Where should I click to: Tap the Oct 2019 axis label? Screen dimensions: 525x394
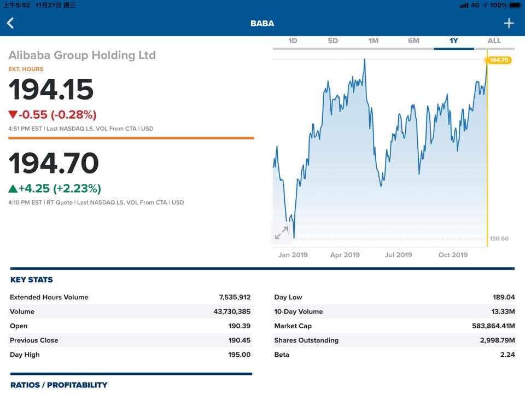click(x=453, y=255)
